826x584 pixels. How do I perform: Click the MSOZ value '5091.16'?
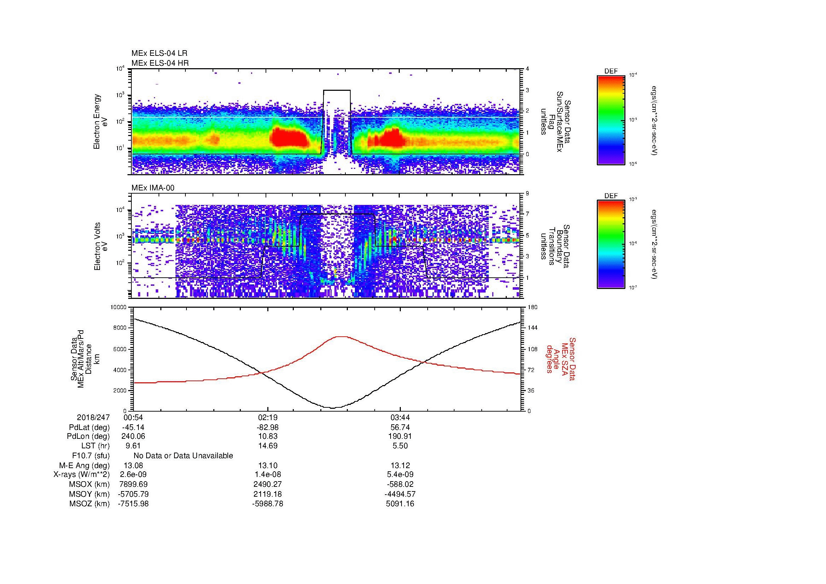point(400,504)
